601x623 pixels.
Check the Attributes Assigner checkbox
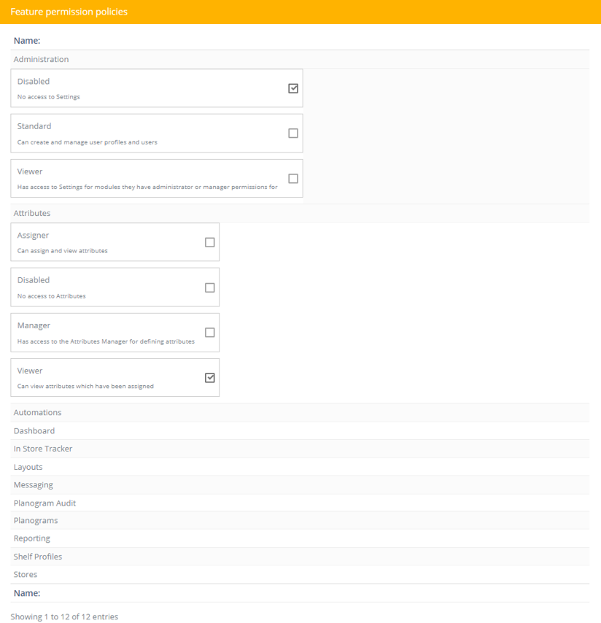[210, 242]
